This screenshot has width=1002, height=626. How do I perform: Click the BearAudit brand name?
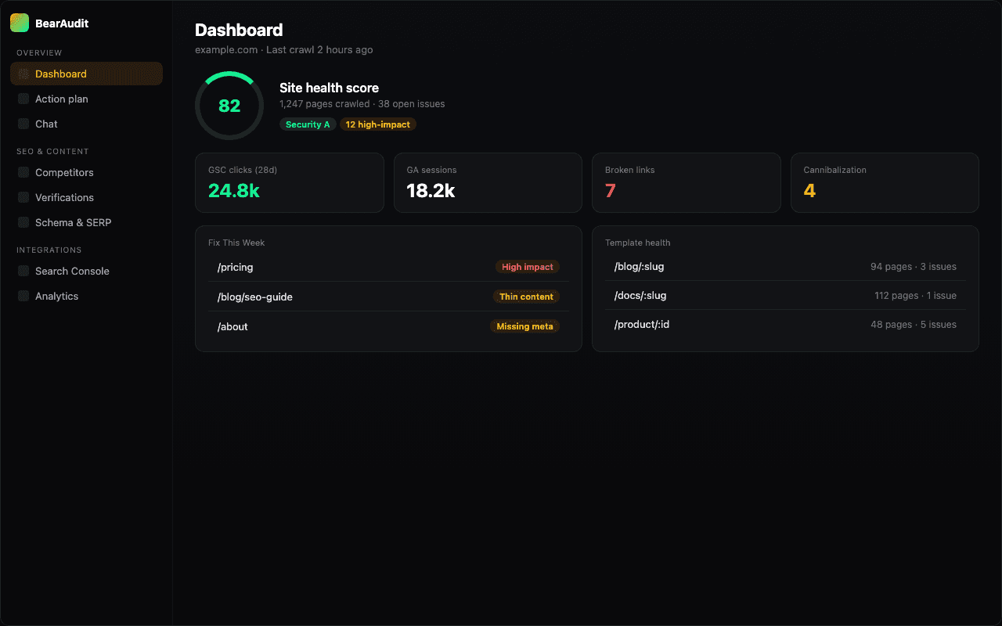point(62,23)
